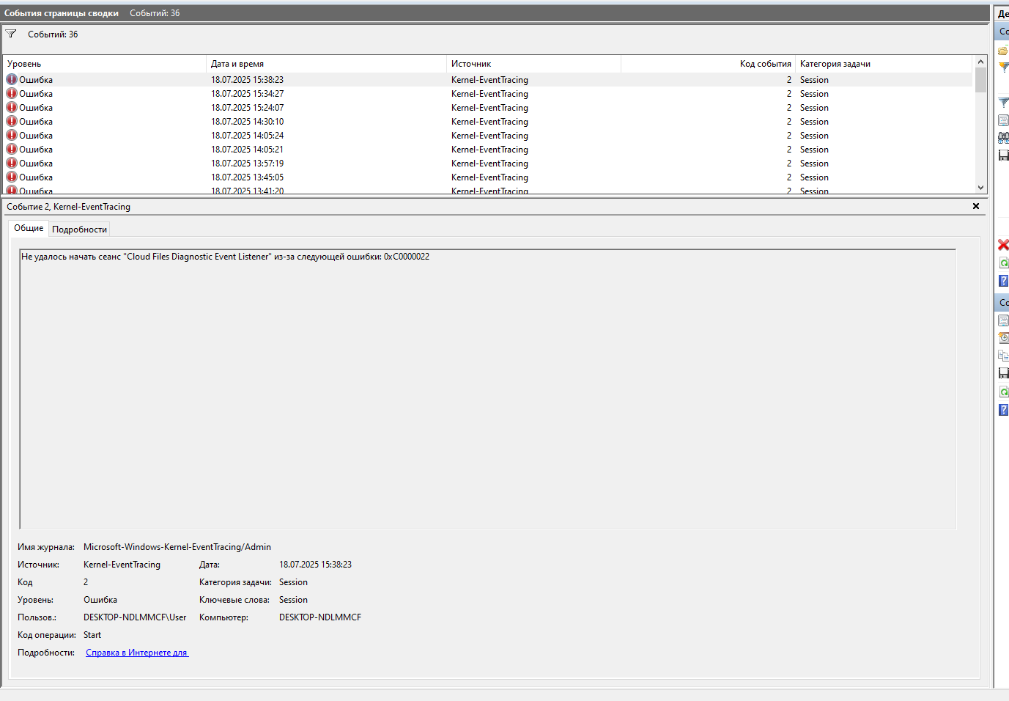Click event code '2' in the 14:30:10 row
Screen dimensions: 1009x701
(x=789, y=122)
